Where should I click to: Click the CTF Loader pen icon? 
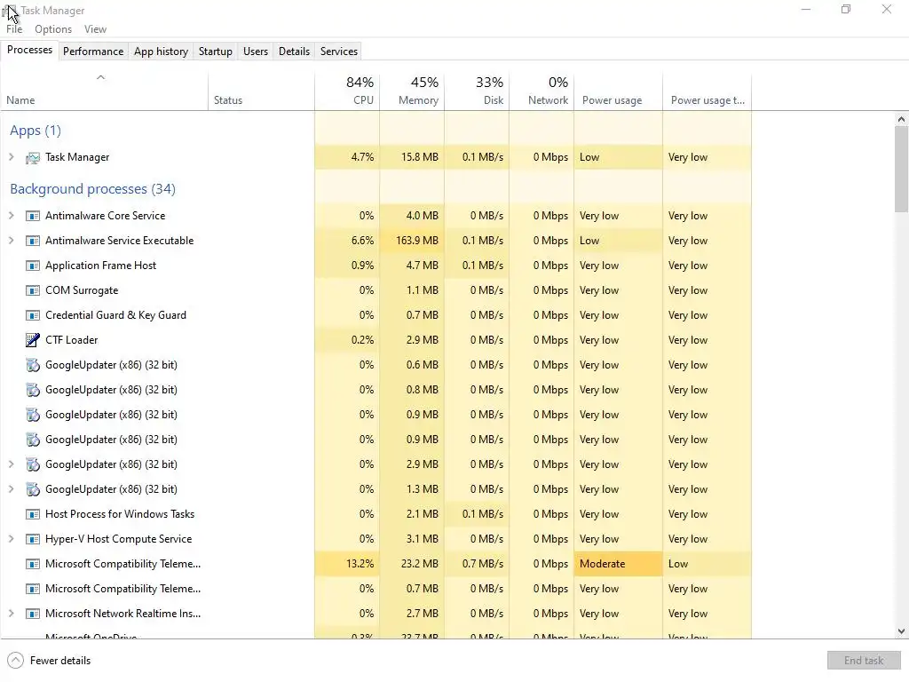(33, 340)
